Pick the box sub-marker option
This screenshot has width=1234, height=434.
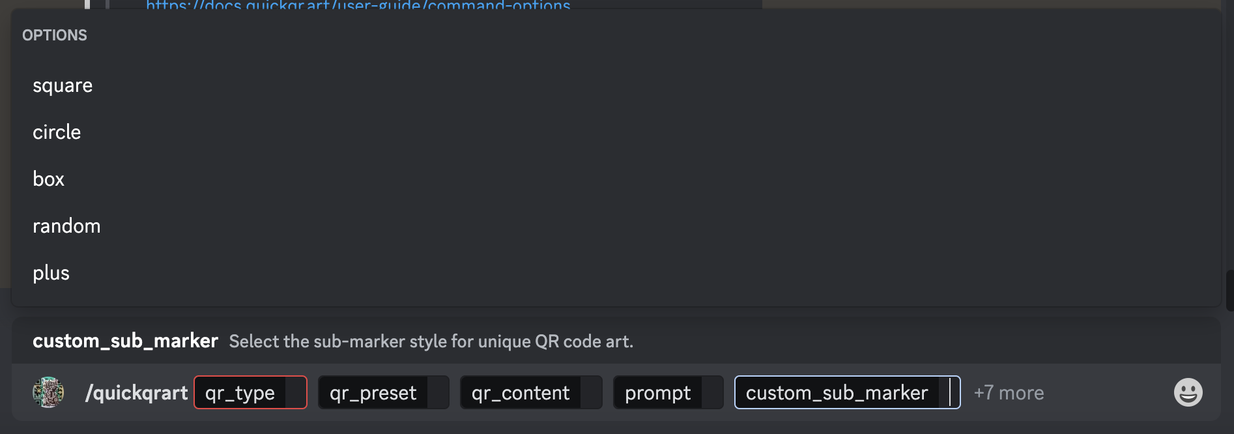click(x=49, y=179)
